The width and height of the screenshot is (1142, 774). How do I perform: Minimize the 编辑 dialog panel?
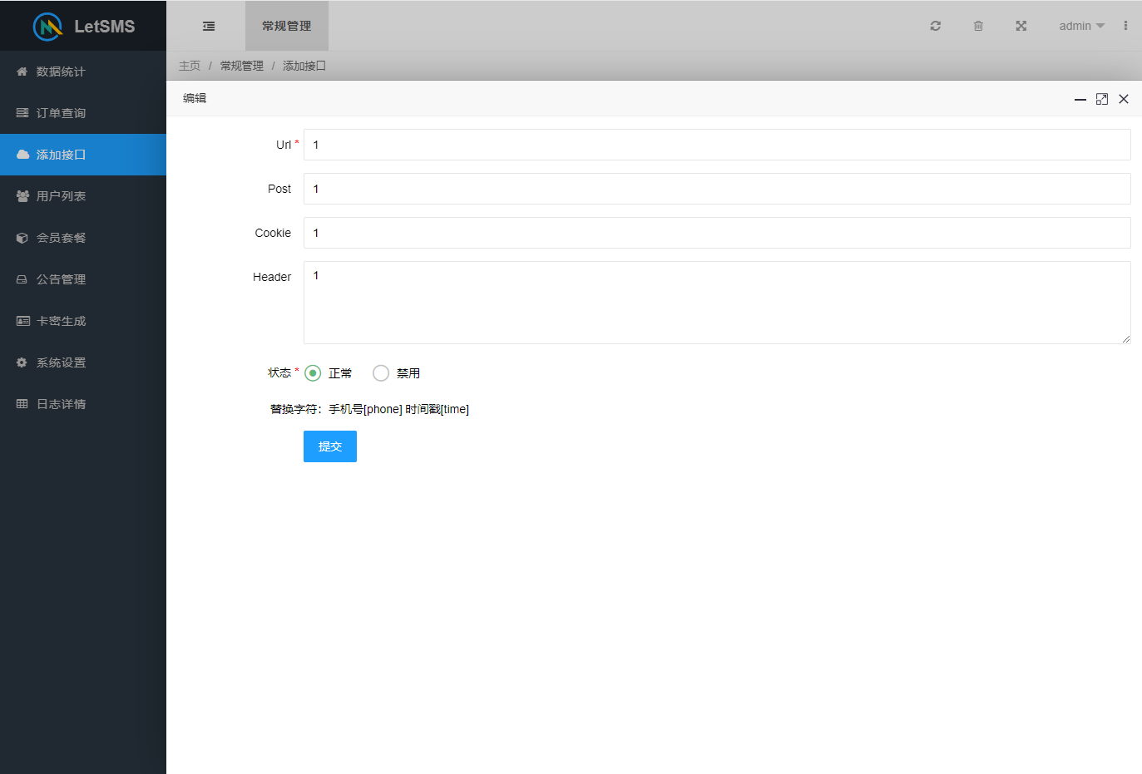pos(1080,99)
